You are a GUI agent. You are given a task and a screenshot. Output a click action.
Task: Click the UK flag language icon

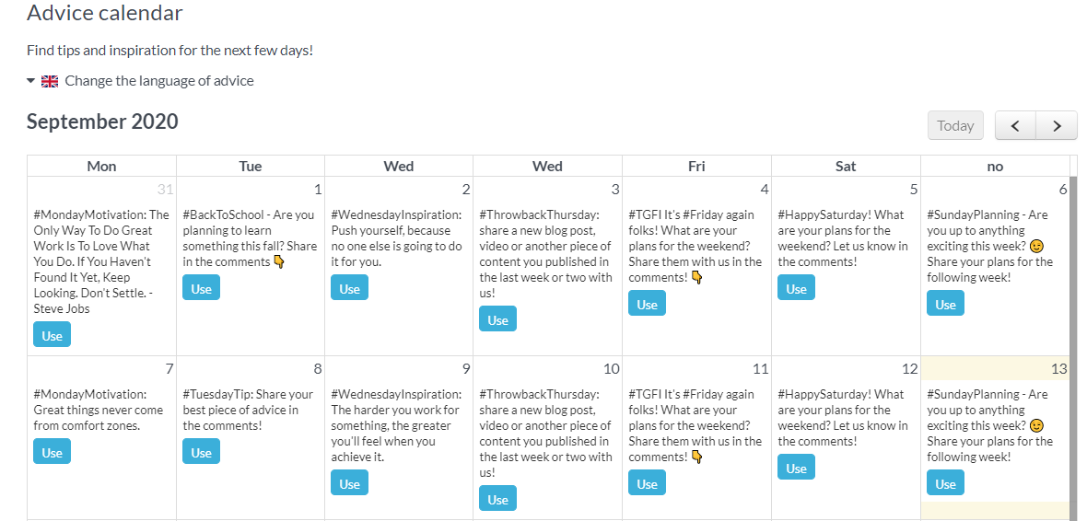pyautogui.click(x=50, y=81)
